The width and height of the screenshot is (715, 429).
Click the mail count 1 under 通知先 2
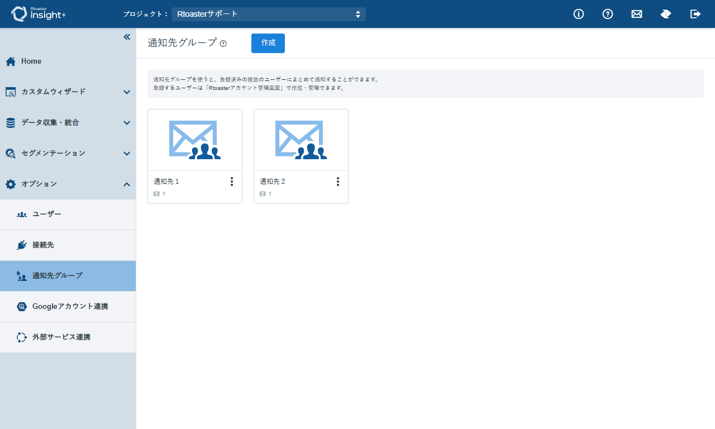[270, 194]
